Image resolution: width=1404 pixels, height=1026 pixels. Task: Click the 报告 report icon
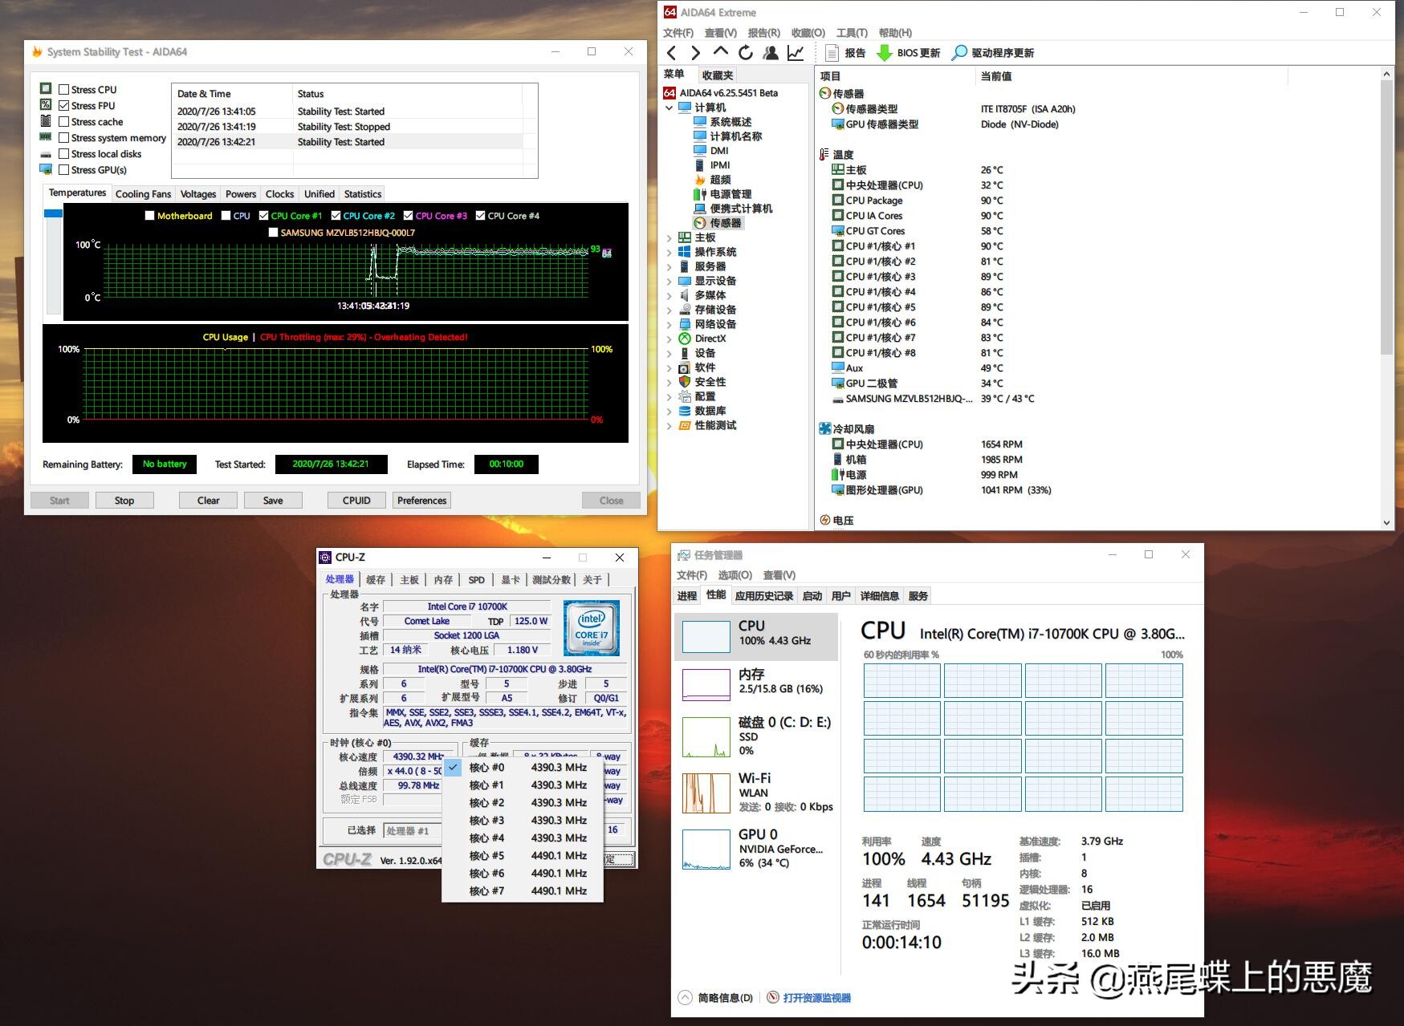pyautogui.click(x=832, y=53)
